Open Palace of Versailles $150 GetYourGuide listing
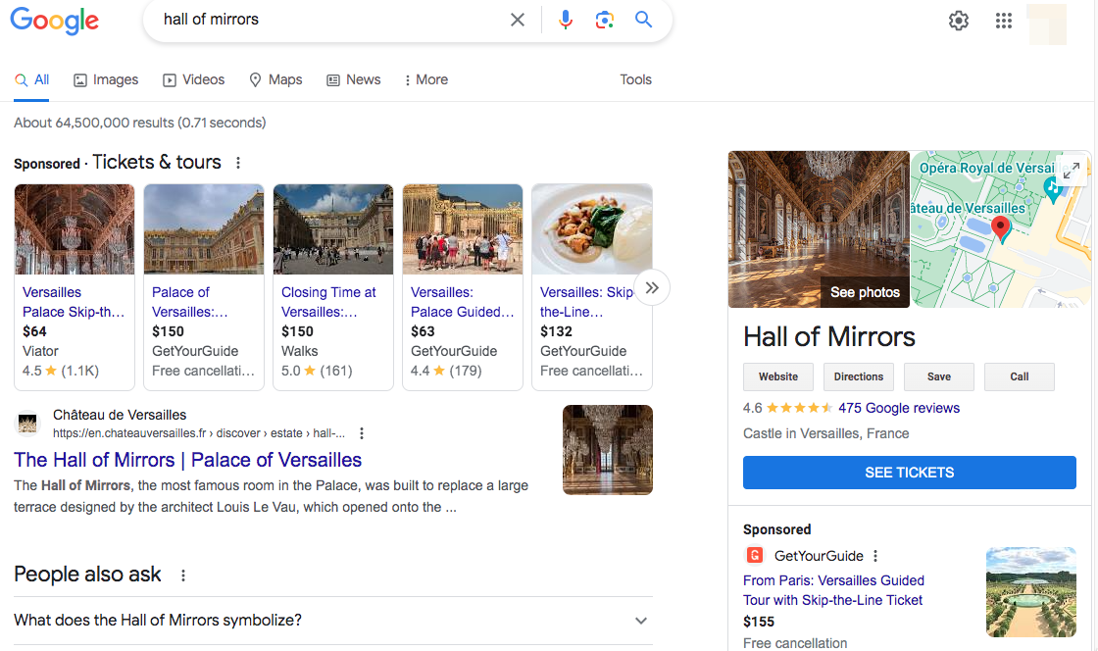Viewport: 1098px width, 651px height. 204,287
